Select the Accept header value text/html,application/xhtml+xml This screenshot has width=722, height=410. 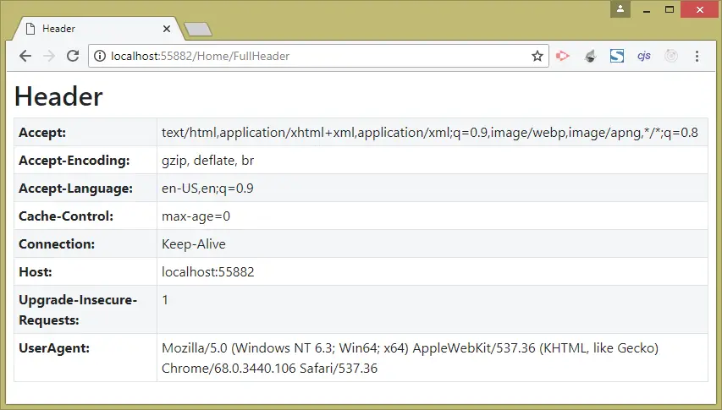coord(430,133)
